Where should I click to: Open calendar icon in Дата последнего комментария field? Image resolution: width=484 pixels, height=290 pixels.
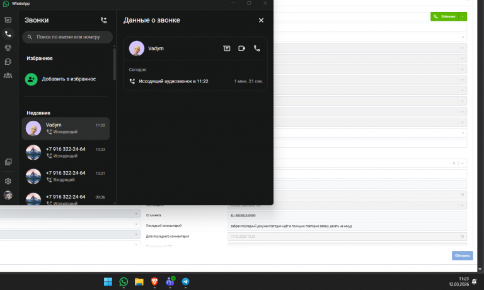(462, 237)
